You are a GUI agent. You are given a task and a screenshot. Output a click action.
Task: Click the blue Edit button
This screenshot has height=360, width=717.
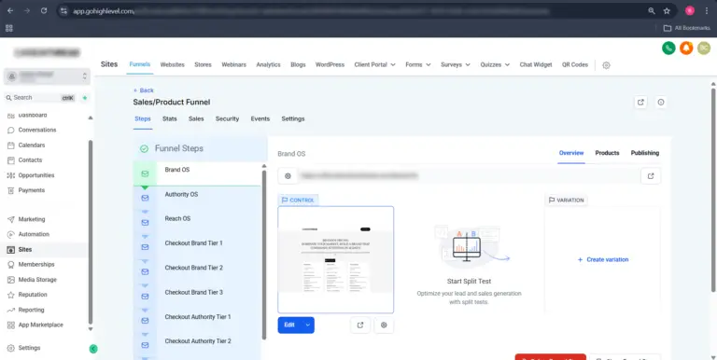(289, 325)
